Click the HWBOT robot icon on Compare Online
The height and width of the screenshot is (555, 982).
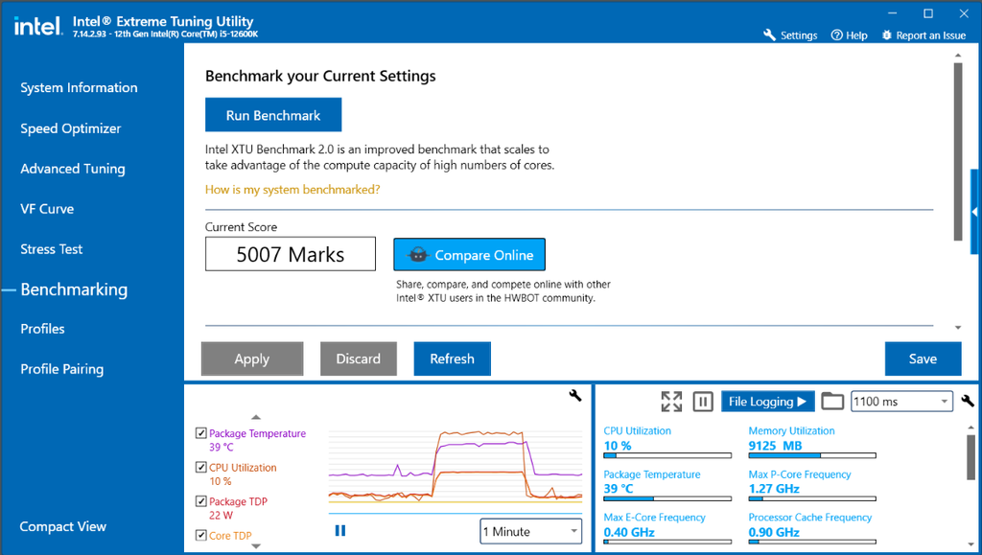[x=418, y=255]
